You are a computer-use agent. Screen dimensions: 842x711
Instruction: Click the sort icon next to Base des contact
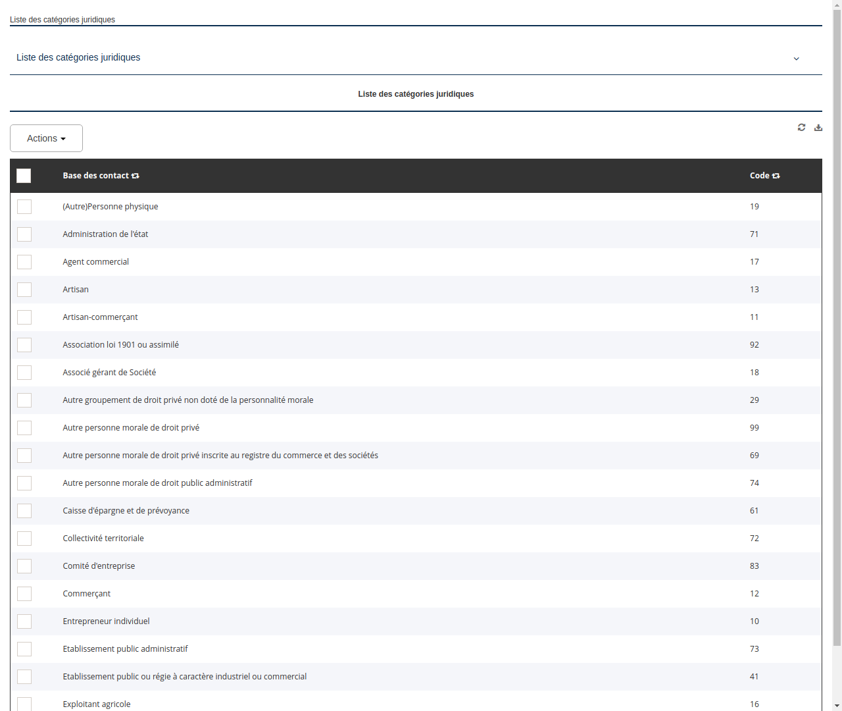click(x=136, y=176)
